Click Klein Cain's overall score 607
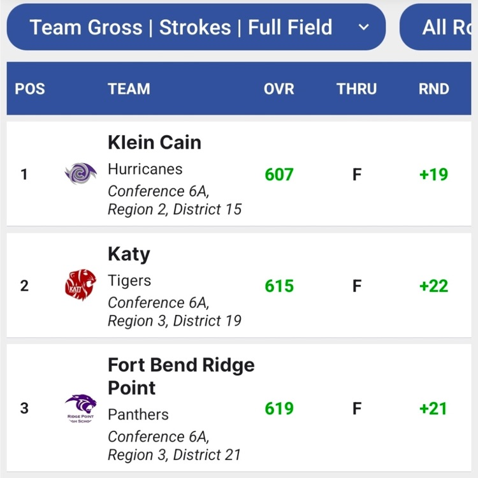This screenshot has width=478, height=478. 279,174
